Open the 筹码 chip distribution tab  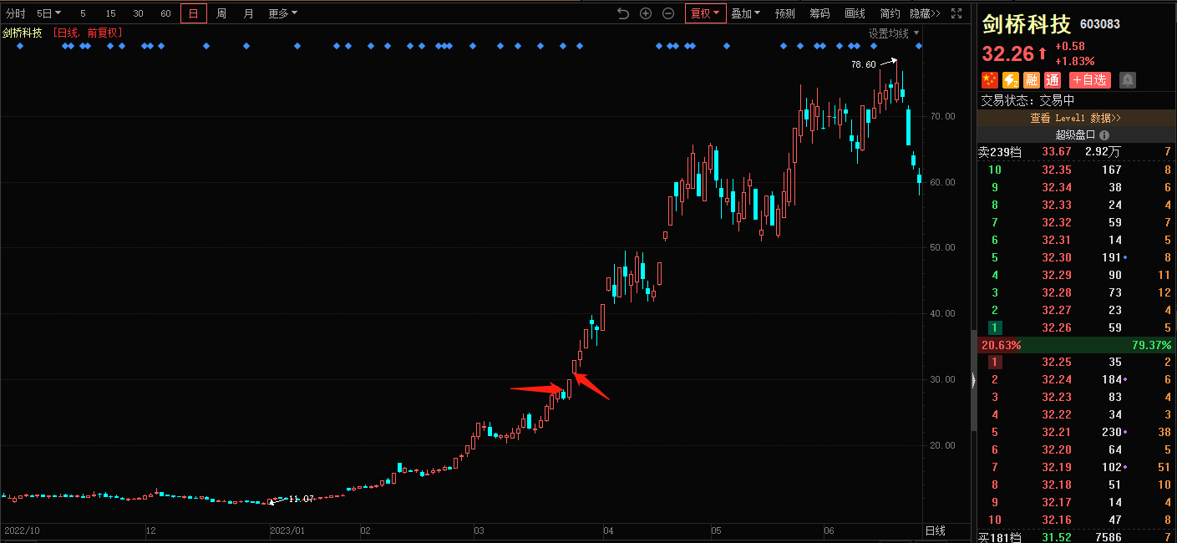(x=819, y=13)
